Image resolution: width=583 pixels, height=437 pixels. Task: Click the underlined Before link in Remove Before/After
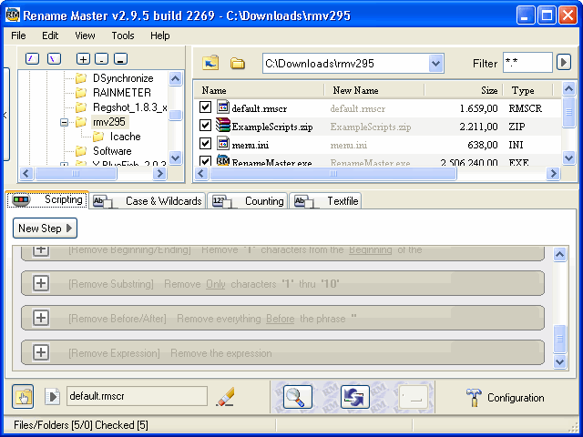click(x=281, y=319)
